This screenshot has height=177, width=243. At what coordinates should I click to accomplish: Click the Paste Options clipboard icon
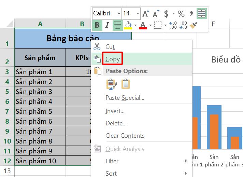[98, 71]
